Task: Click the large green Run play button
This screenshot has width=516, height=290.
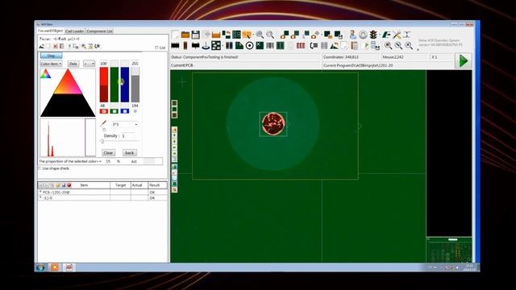Action: tap(464, 61)
